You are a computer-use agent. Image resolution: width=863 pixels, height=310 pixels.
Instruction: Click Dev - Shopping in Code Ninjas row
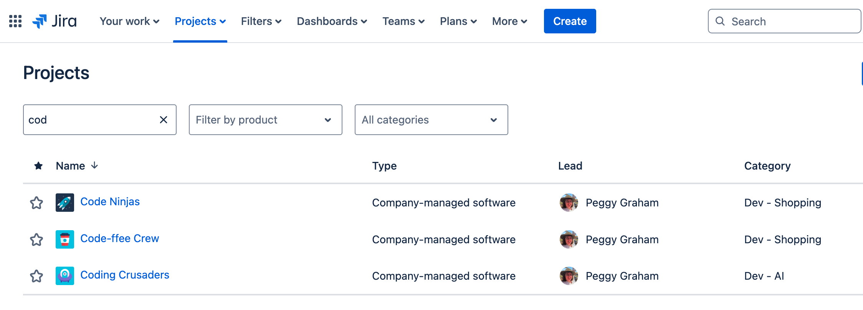[783, 203]
